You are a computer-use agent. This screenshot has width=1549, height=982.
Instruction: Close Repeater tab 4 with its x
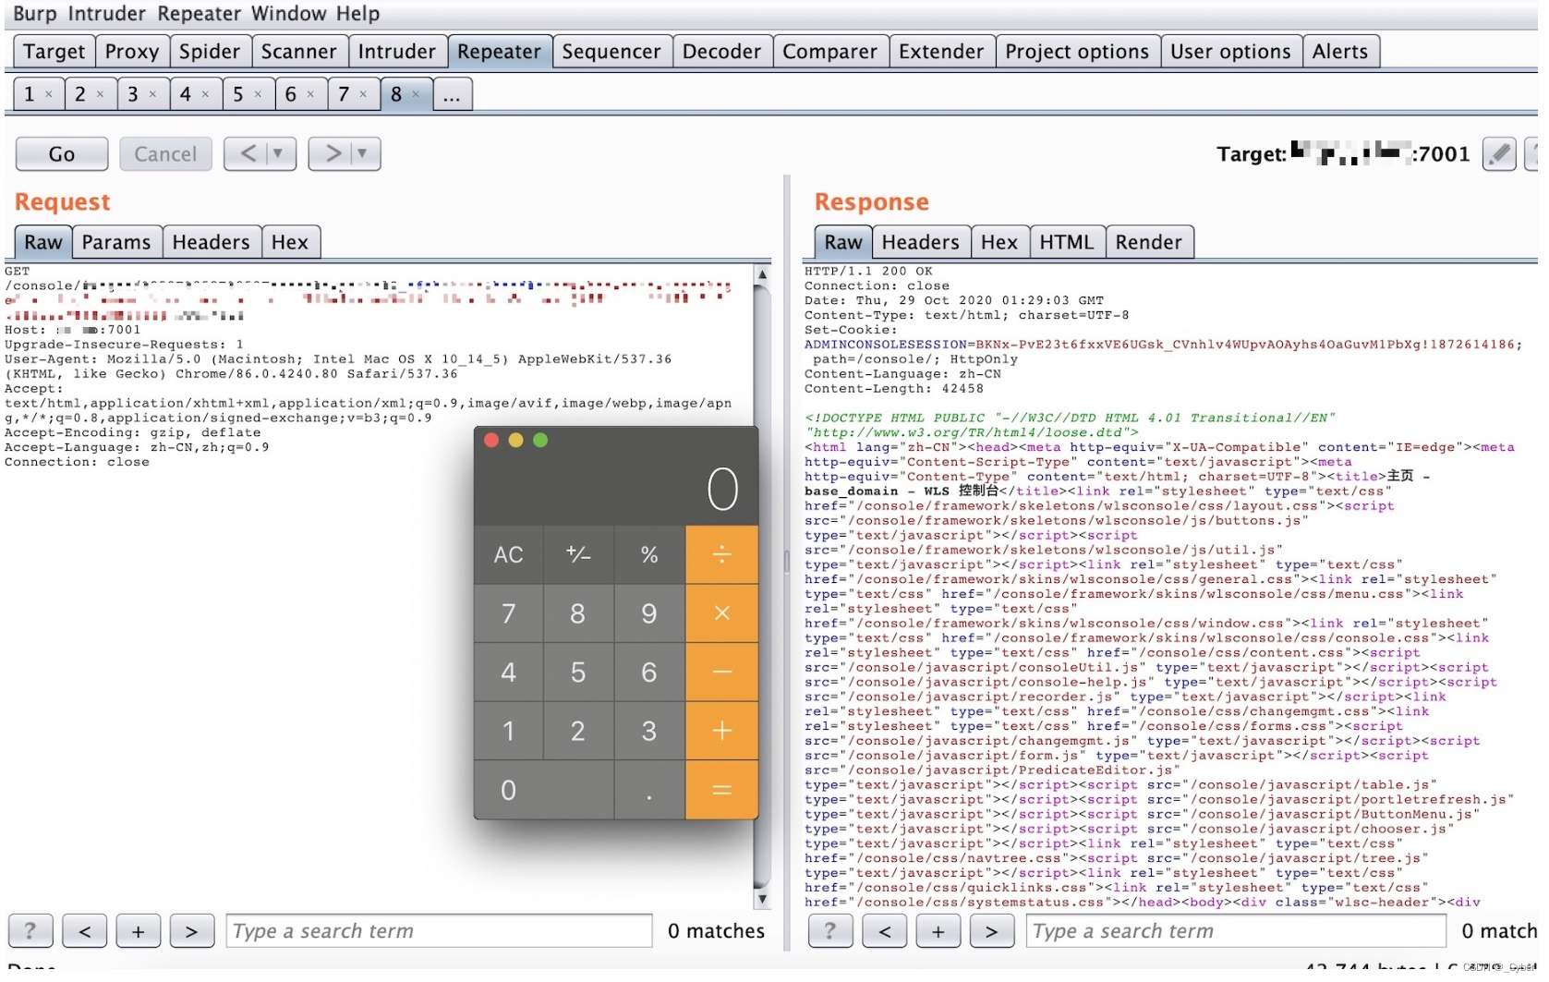pos(206,94)
